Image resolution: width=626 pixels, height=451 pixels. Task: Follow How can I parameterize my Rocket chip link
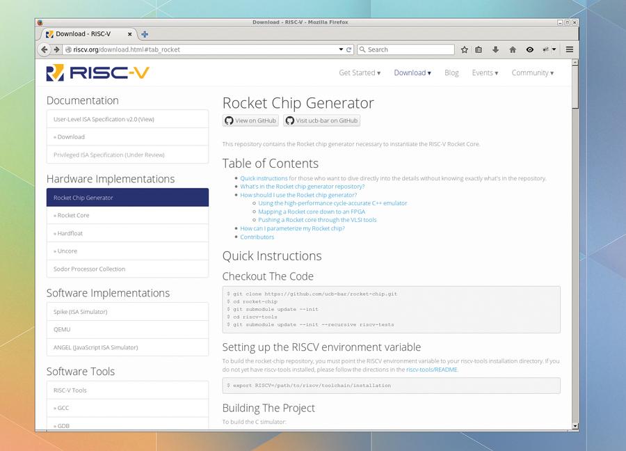pyautogui.click(x=292, y=228)
